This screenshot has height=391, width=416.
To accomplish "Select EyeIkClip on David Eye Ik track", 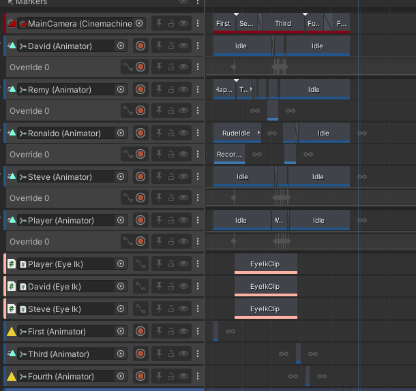I will pyautogui.click(x=266, y=286).
